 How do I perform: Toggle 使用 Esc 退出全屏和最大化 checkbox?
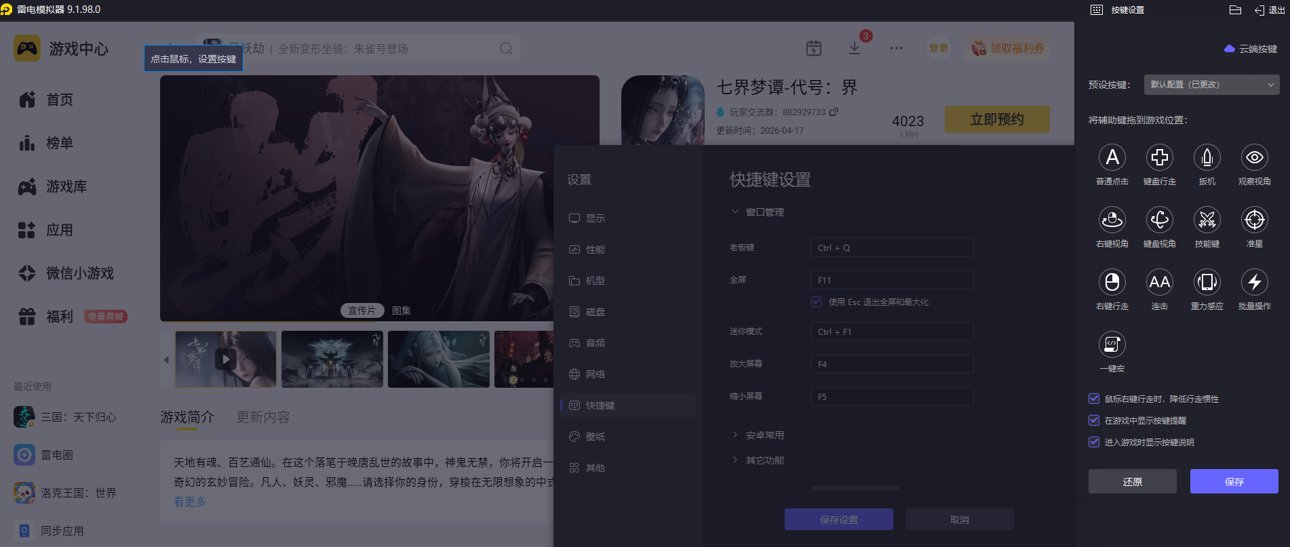tap(817, 302)
